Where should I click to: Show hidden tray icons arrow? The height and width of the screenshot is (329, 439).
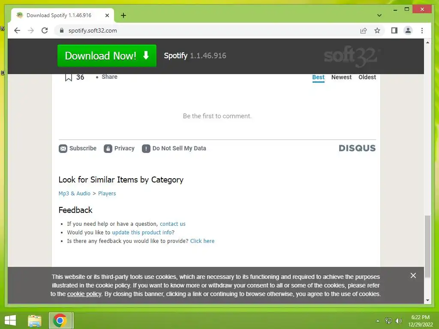[x=378, y=321]
